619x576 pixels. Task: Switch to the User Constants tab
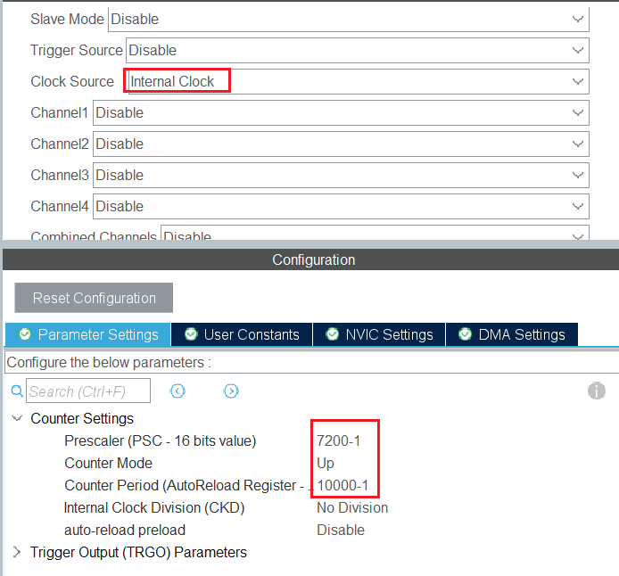coord(242,334)
